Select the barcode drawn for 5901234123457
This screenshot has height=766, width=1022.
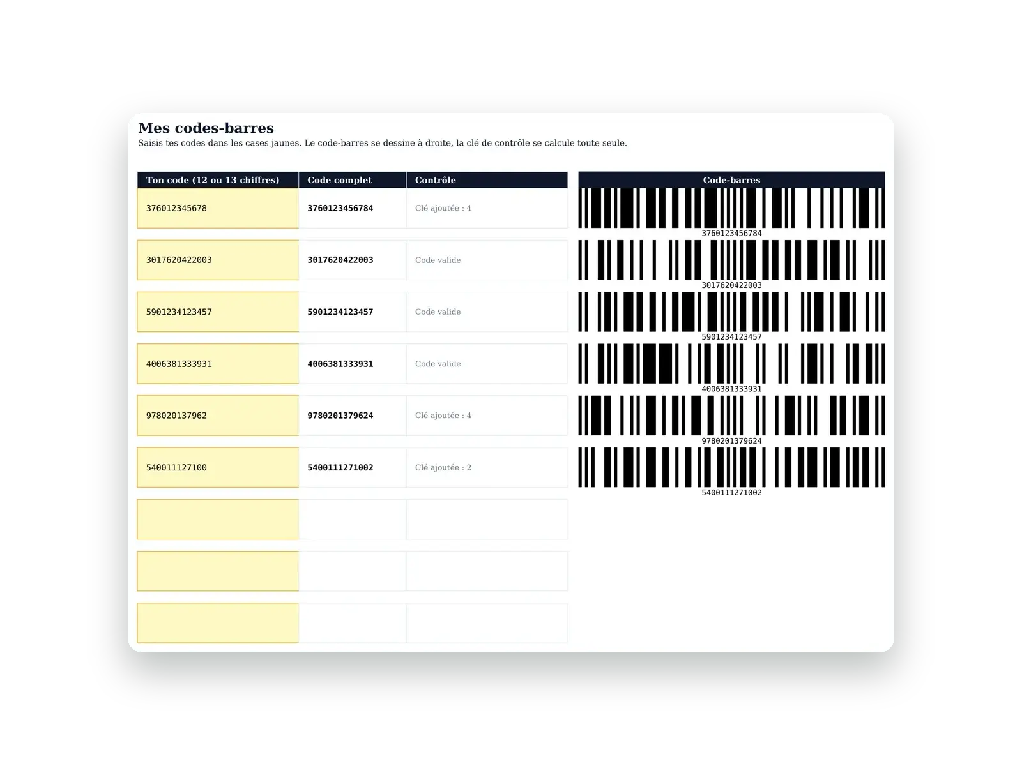click(731, 312)
